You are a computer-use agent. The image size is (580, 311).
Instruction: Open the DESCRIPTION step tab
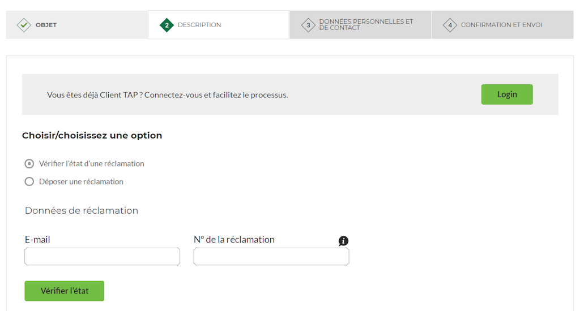click(x=219, y=25)
